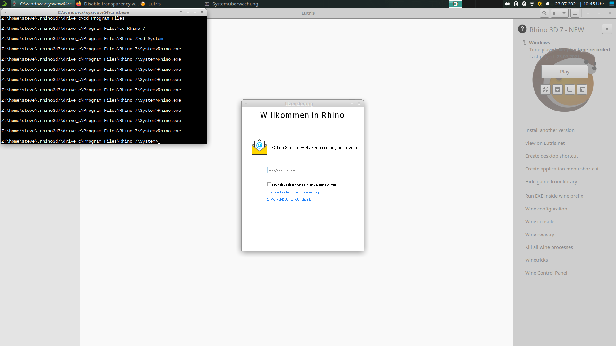The height and width of the screenshot is (346, 616).
Task: Click the 'Windows' runner label
Action: coord(539,43)
